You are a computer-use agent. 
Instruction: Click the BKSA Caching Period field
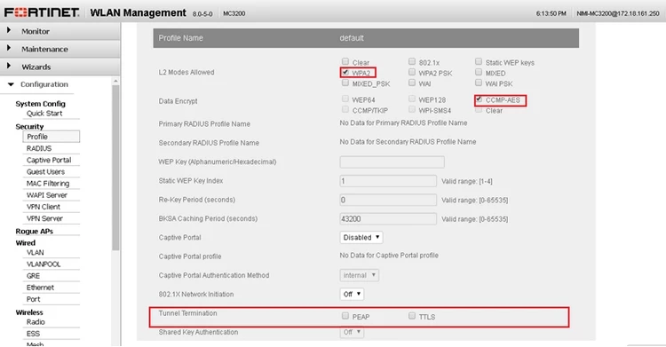(388, 218)
